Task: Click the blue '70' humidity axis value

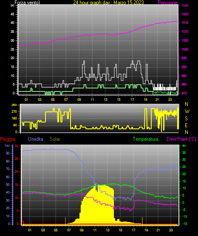Action: point(8,169)
